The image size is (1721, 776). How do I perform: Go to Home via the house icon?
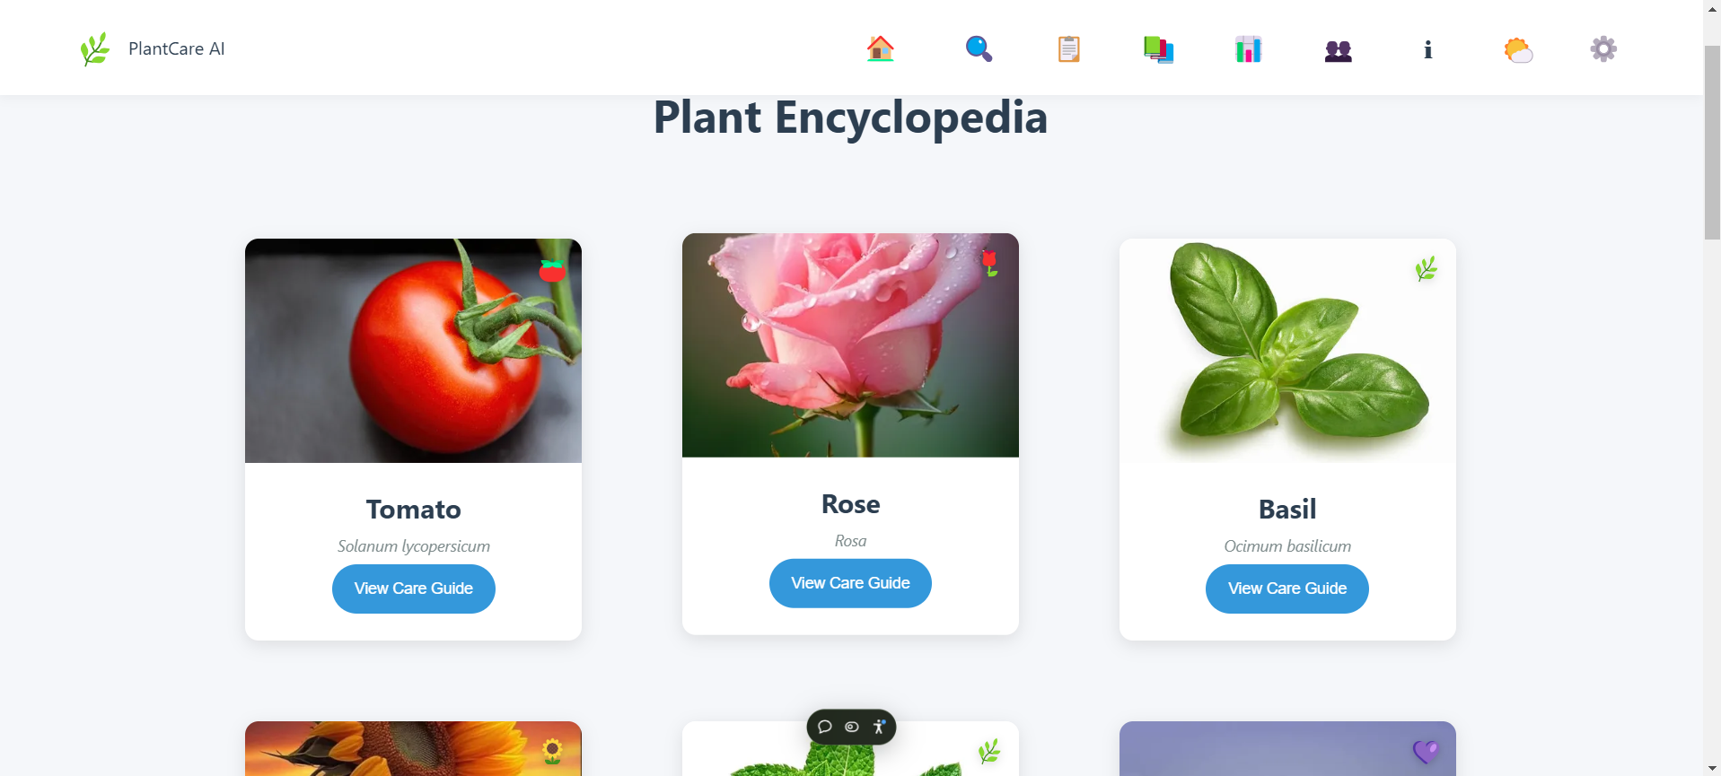(x=880, y=48)
